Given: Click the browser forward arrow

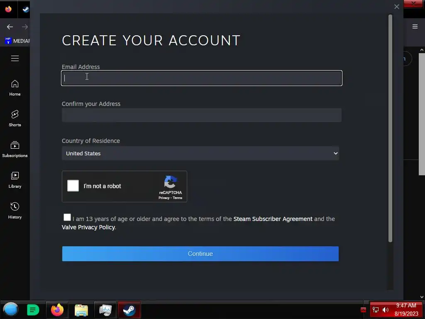Looking at the screenshot, I should pos(25,27).
